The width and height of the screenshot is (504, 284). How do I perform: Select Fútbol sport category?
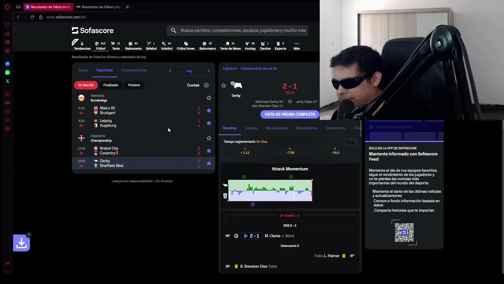pos(100,46)
